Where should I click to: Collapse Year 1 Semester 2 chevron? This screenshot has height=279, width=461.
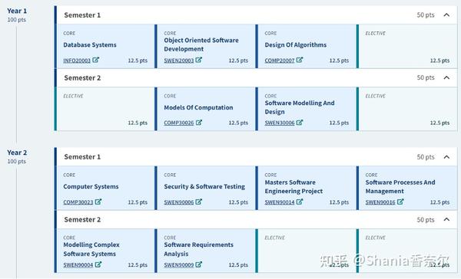(x=446, y=77)
